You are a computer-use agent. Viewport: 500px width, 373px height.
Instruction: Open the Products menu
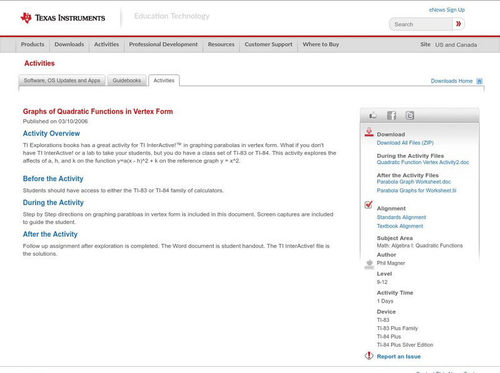tap(32, 45)
